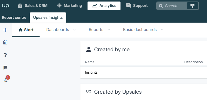This screenshot has height=100, width=207.
Task: Click the search magnifier icon
Action: tap(161, 6)
